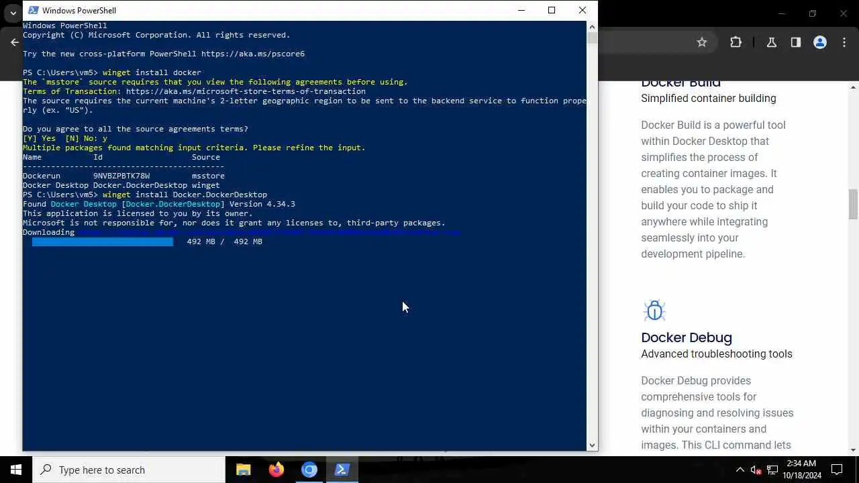
Task: Show hidden tray icons chevron
Action: tap(740, 470)
